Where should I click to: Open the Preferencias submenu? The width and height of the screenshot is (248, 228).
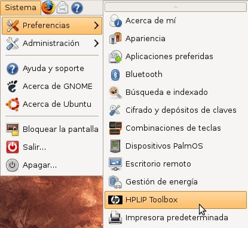(52, 26)
